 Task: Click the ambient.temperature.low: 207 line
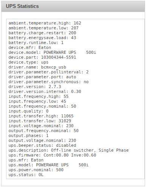coord(43,28)
